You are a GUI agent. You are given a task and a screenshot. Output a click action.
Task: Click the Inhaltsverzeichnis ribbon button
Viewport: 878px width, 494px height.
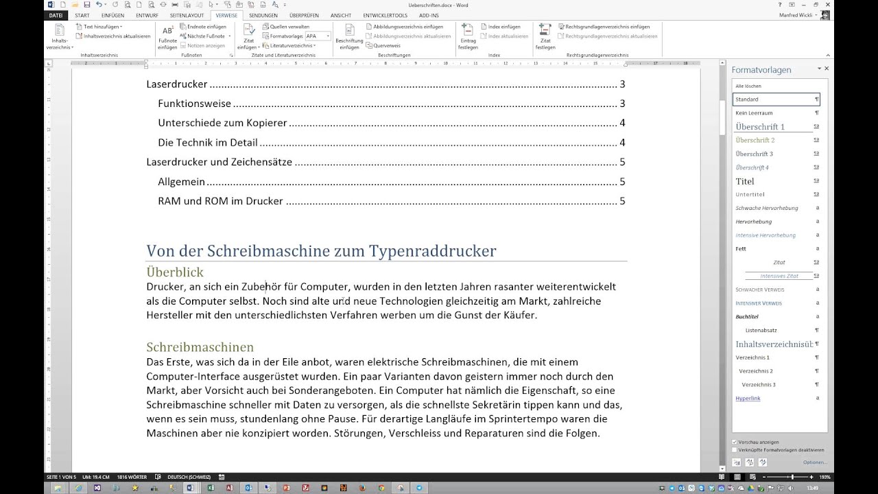[60, 37]
